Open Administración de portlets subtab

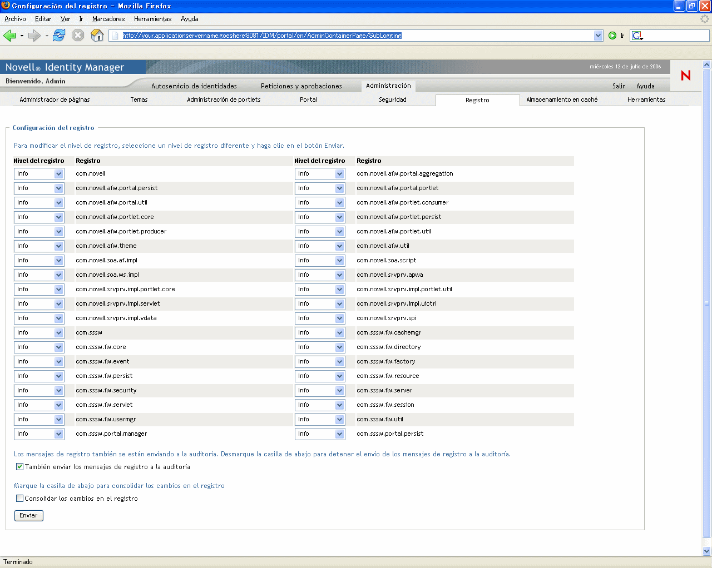click(224, 100)
